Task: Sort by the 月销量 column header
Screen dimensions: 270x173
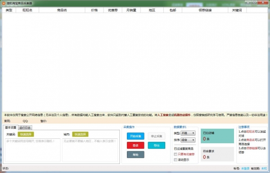Action: point(131,10)
